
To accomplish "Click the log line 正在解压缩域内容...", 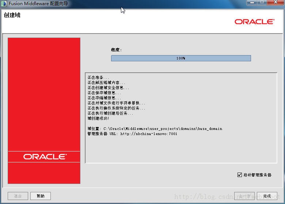I will (x=106, y=82).
